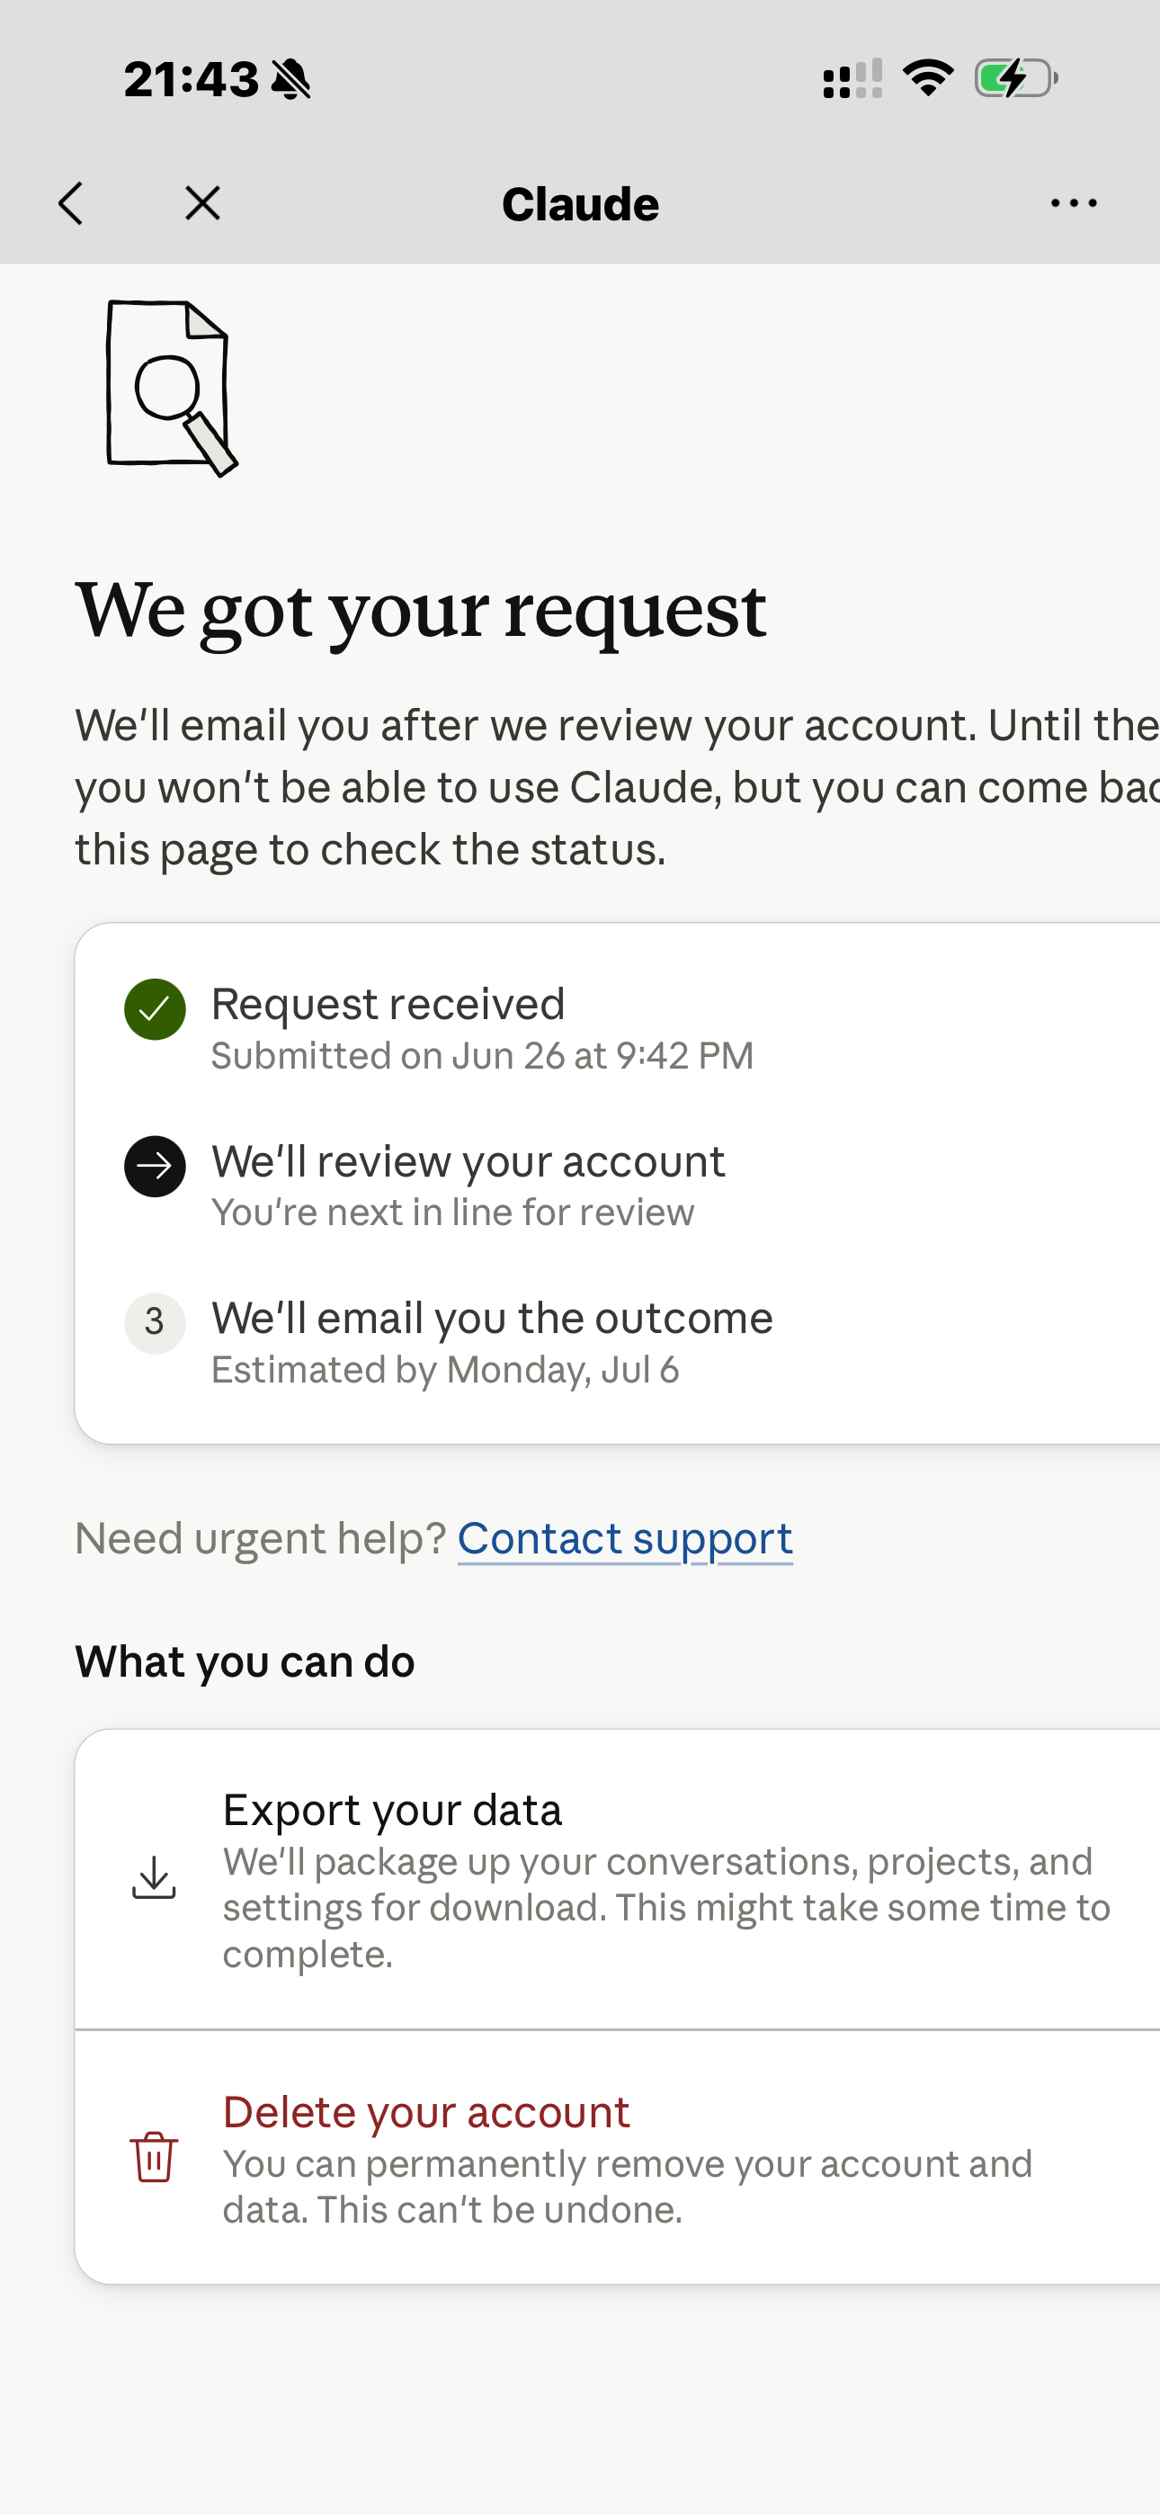Tap the document magnifier illustration
This screenshot has height=2515, width=1160.
click(172, 389)
